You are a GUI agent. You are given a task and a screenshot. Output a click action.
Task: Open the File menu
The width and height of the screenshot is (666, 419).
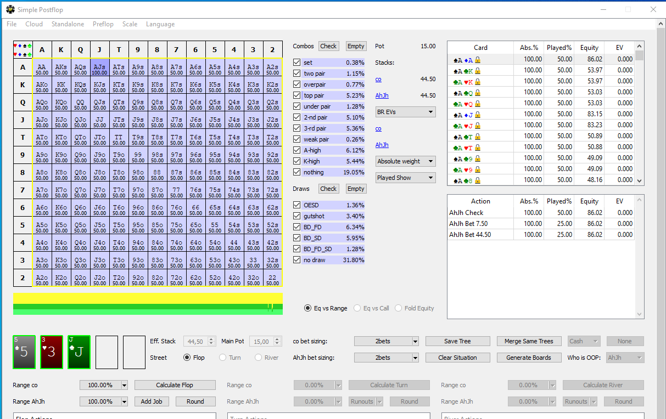click(12, 24)
